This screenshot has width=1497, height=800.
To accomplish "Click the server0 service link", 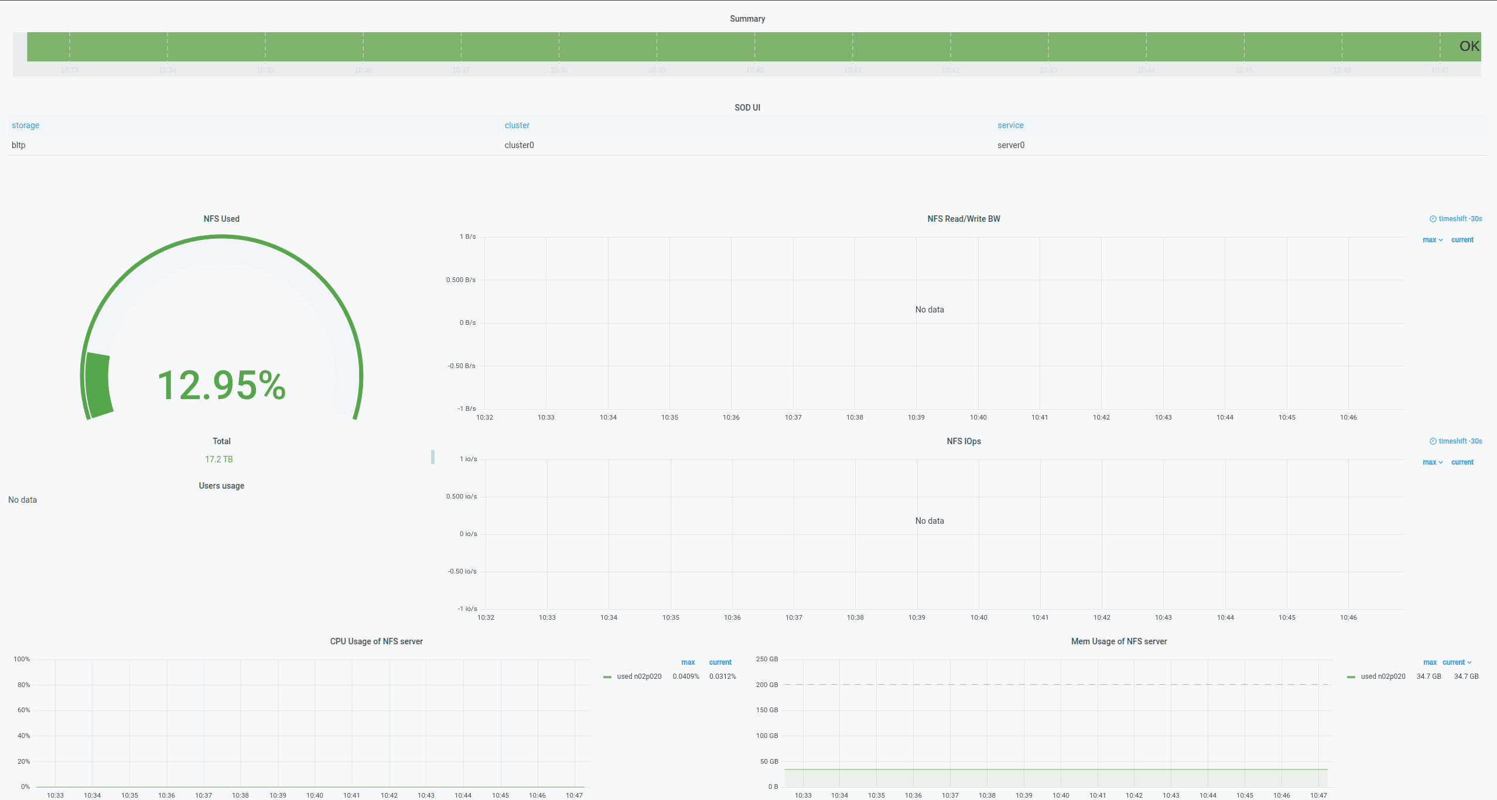I will point(1011,145).
